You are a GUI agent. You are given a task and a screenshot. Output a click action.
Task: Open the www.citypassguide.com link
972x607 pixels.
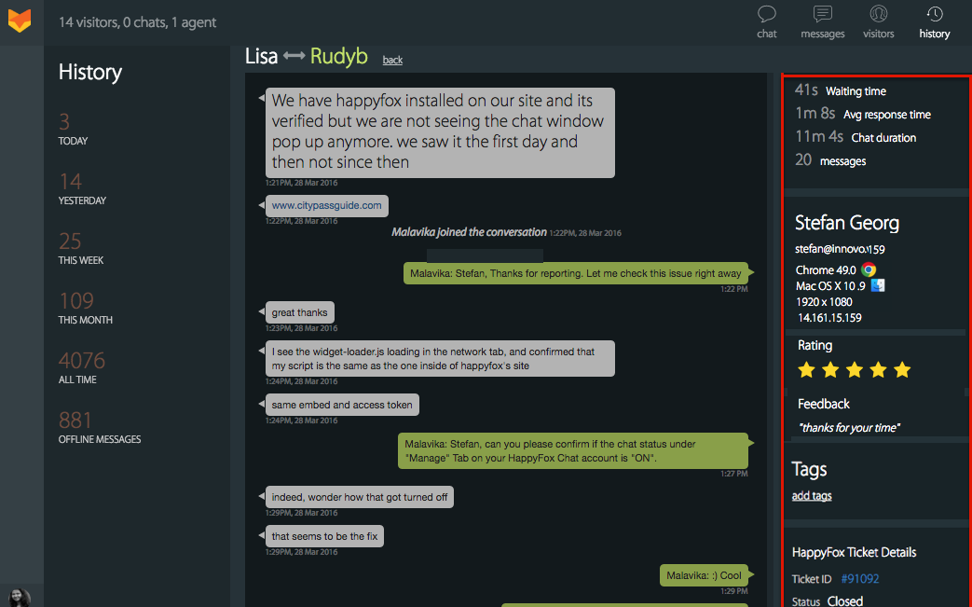point(327,205)
